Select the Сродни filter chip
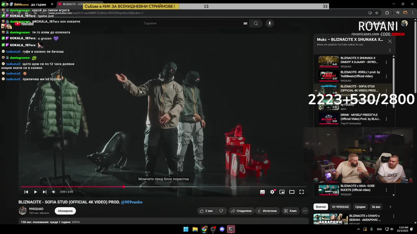Viewport: 417px width, 234px height. coord(360,207)
